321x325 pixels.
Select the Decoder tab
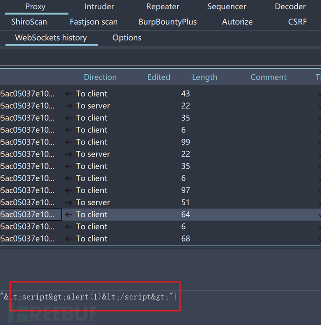click(x=290, y=6)
